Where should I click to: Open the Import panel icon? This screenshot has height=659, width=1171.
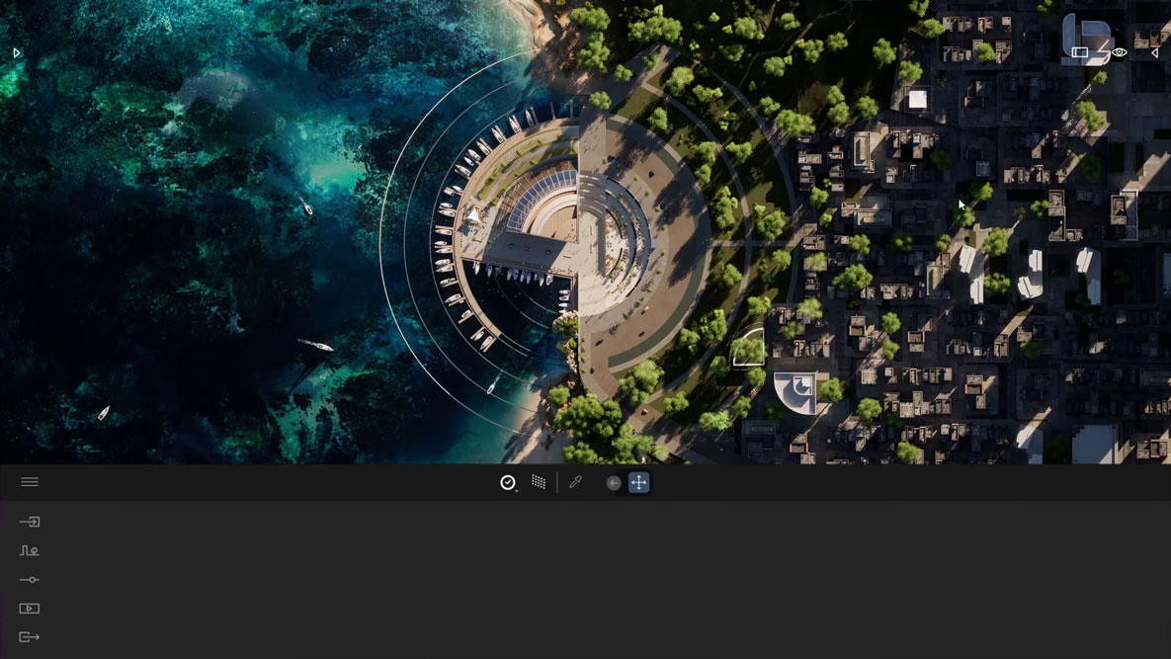[x=30, y=522]
